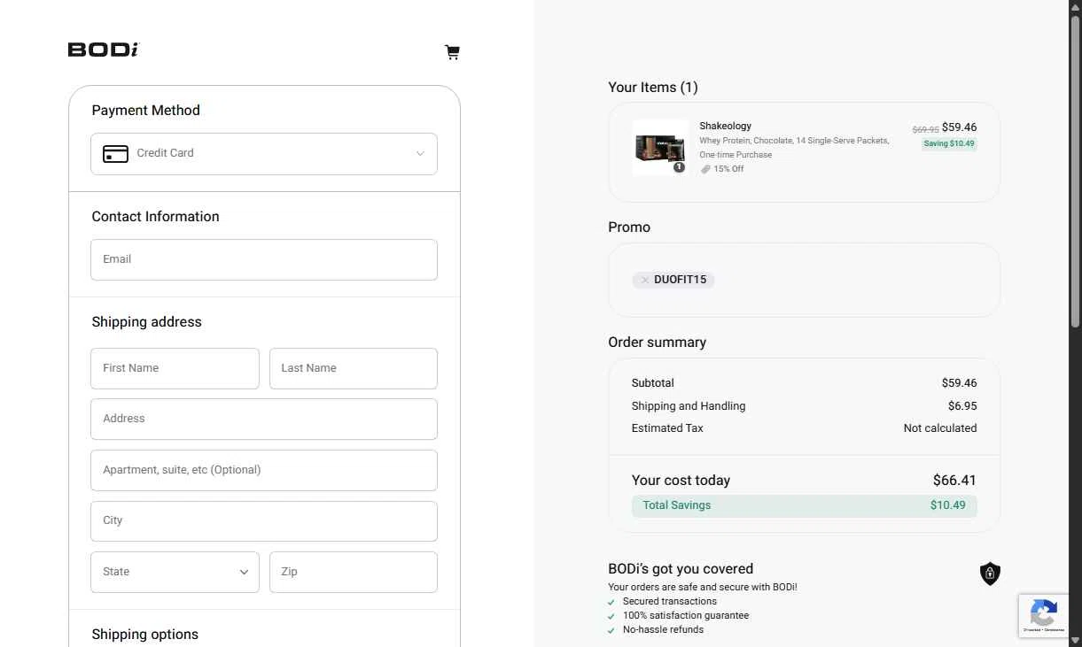Image resolution: width=1082 pixels, height=647 pixels.
Task: Click the Apartment, suite optional field
Action: [x=264, y=470]
